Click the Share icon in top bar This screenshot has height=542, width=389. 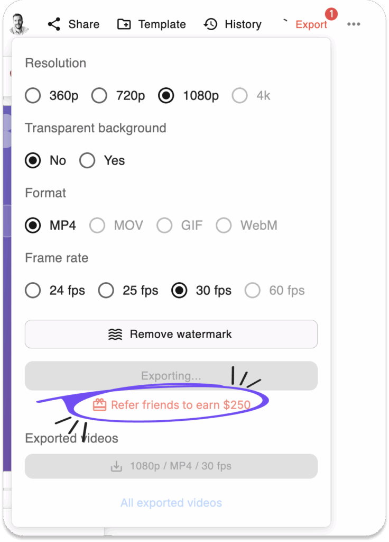point(54,24)
